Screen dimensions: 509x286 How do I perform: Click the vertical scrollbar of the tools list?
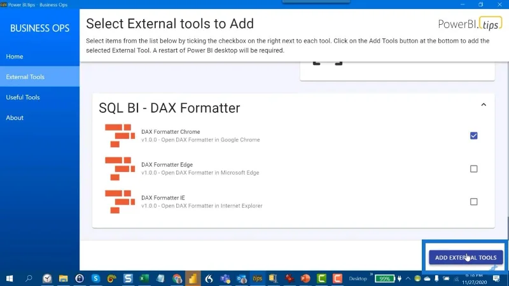coord(507,227)
